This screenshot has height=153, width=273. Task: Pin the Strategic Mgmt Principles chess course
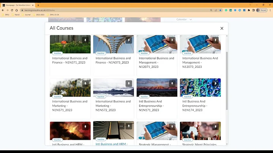(215, 126)
